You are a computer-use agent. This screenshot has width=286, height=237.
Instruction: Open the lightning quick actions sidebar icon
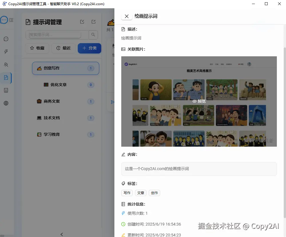tap(6, 51)
